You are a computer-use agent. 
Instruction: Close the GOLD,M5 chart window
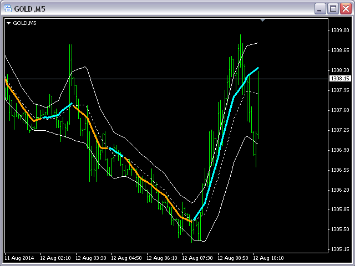coord(346,9)
